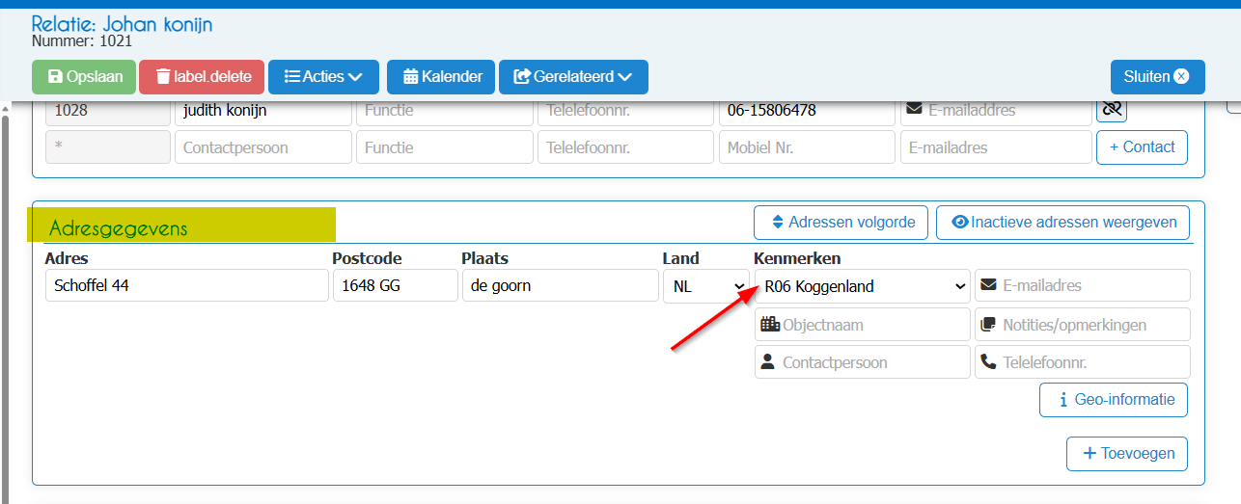This screenshot has width=1241, height=504.
Task: Click the list icon on Acties button
Action: (292, 77)
